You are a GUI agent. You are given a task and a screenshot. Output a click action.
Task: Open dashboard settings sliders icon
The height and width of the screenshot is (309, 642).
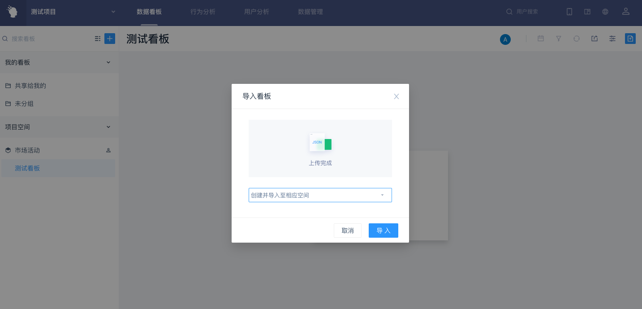pyautogui.click(x=612, y=39)
